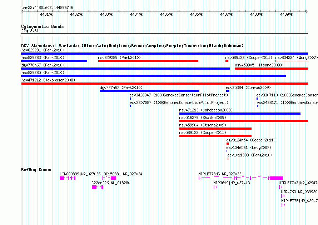Image resolution: width=318 pixels, height=225 pixels.
Task: Click the dgv777n67 (Park2010) label
Action: click(121, 87)
